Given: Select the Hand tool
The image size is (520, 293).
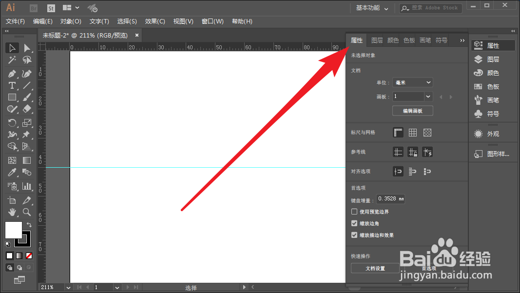Looking at the screenshot, I should (x=12, y=212).
